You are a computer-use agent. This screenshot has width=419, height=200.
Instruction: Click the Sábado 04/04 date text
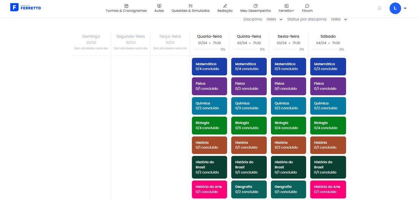coord(321,43)
